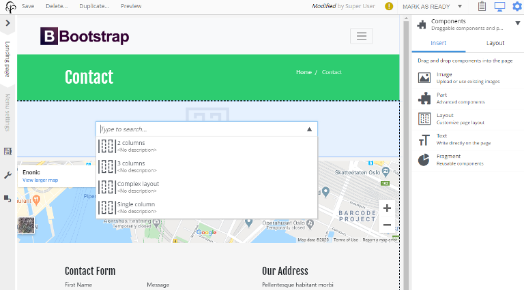This screenshot has height=290, width=524.
Task: Switch to satellite view thumbnail
Action: point(26,225)
